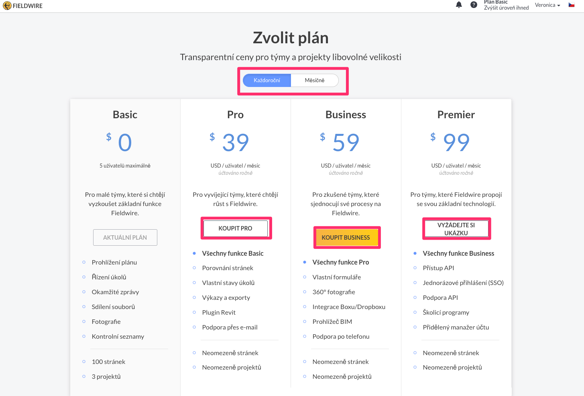Screen dimensions: 584x396
Task: Click the FIELDWIRE brand text
Action: (x=28, y=6)
